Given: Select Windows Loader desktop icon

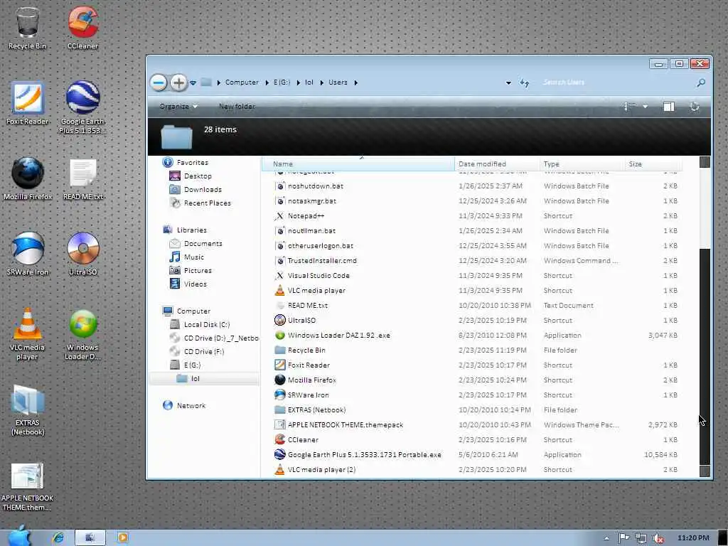Looking at the screenshot, I should tap(82, 334).
